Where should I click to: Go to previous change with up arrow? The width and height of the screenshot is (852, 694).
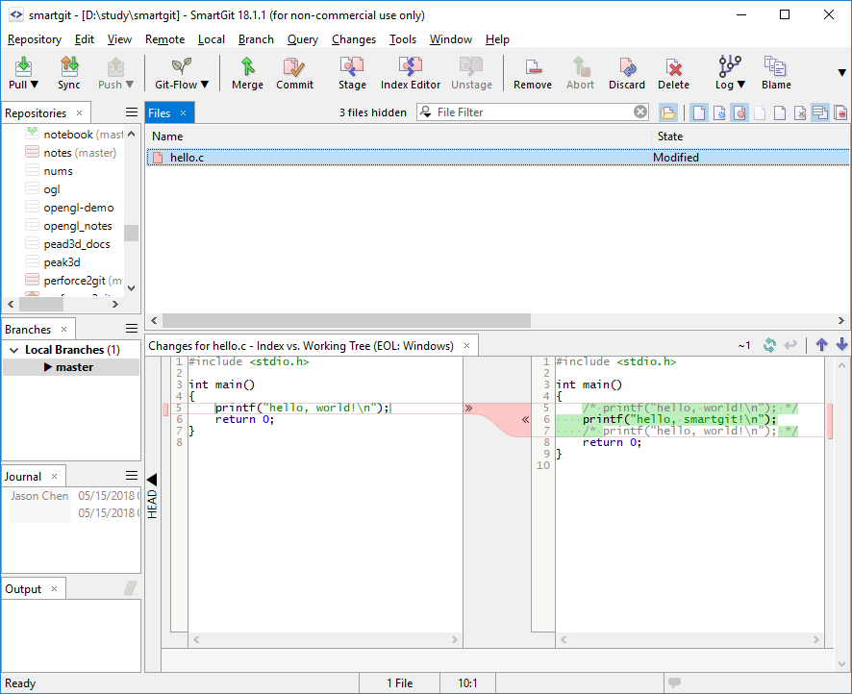(821, 344)
